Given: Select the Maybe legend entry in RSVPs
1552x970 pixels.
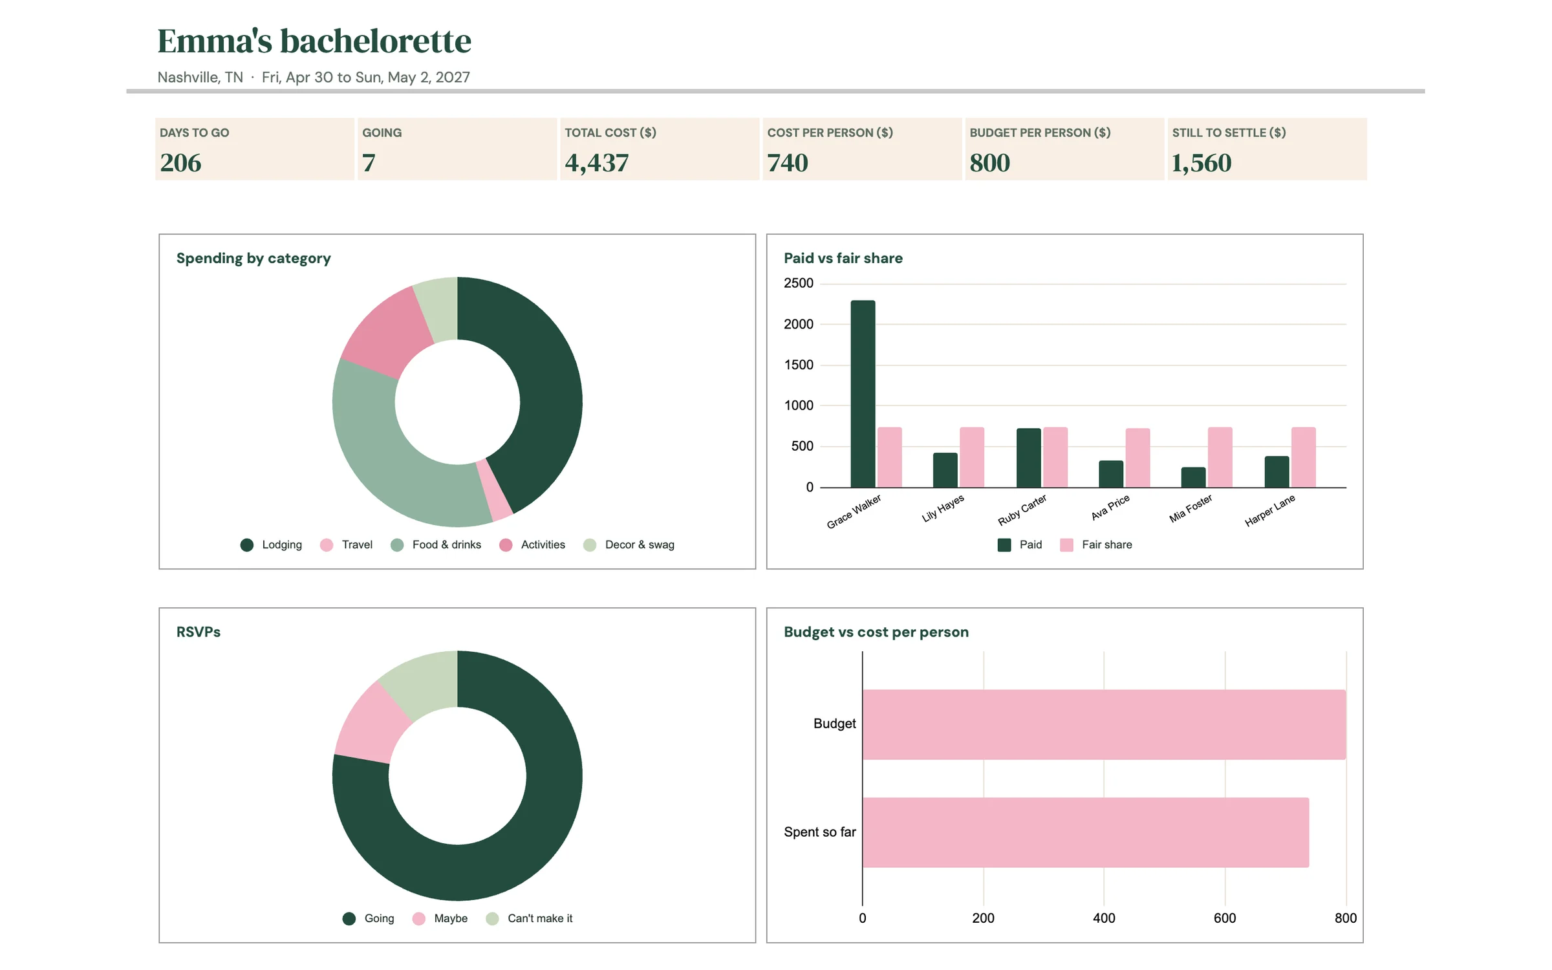Looking at the screenshot, I should [440, 919].
